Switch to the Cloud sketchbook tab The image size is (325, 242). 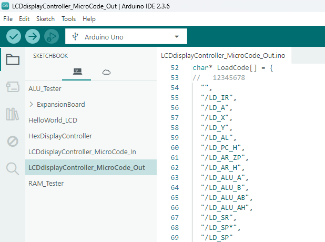coord(106,72)
